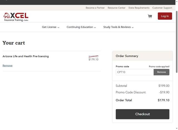Click the discounted item price $179.10
Viewport: 178px width, 130px height.
93,59
